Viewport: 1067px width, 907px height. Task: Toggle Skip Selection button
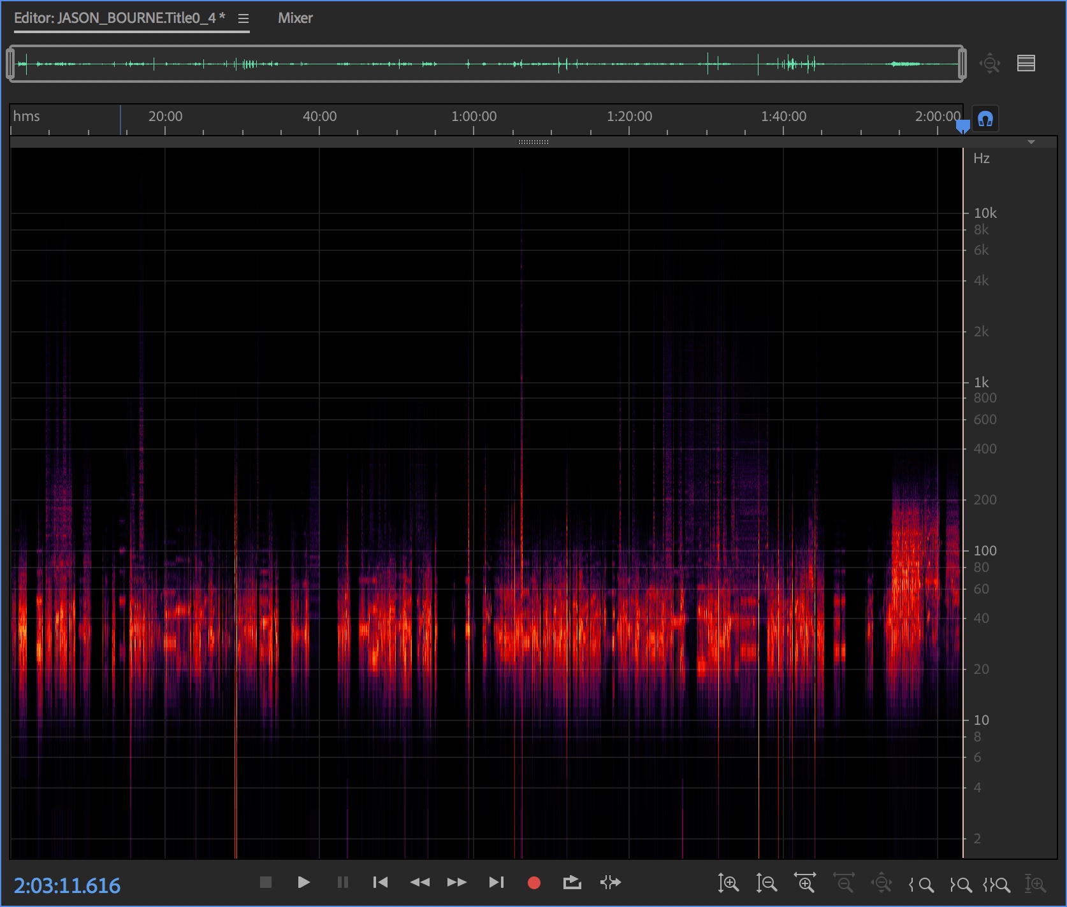(611, 882)
